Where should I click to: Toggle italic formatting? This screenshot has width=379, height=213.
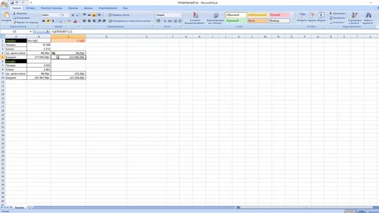[48, 21]
